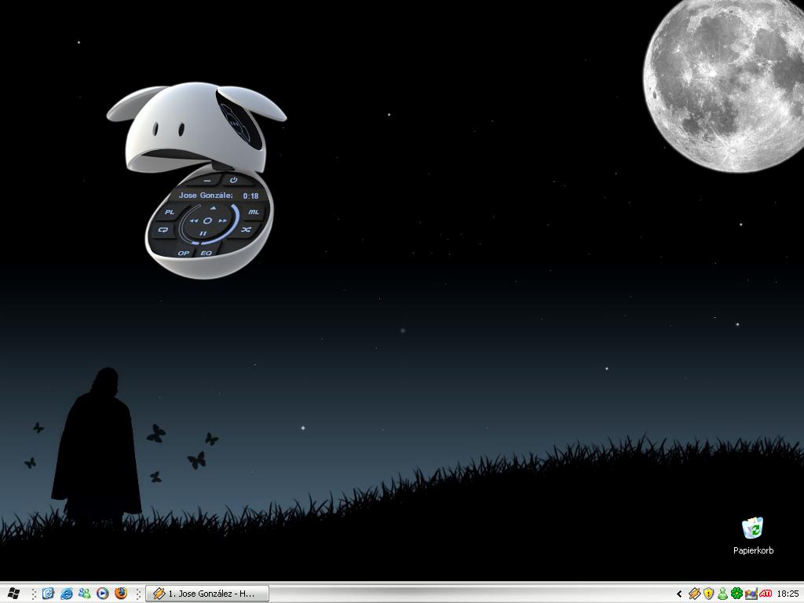Open the media library with ML button
The height and width of the screenshot is (603, 804).
coord(254,212)
